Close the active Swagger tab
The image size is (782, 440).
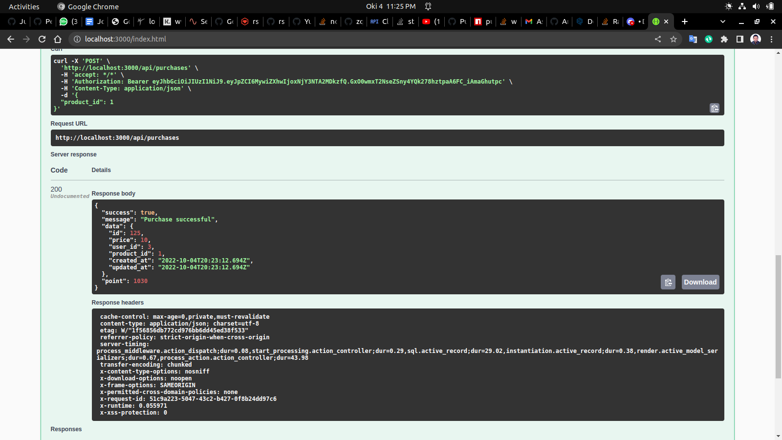pos(666,22)
